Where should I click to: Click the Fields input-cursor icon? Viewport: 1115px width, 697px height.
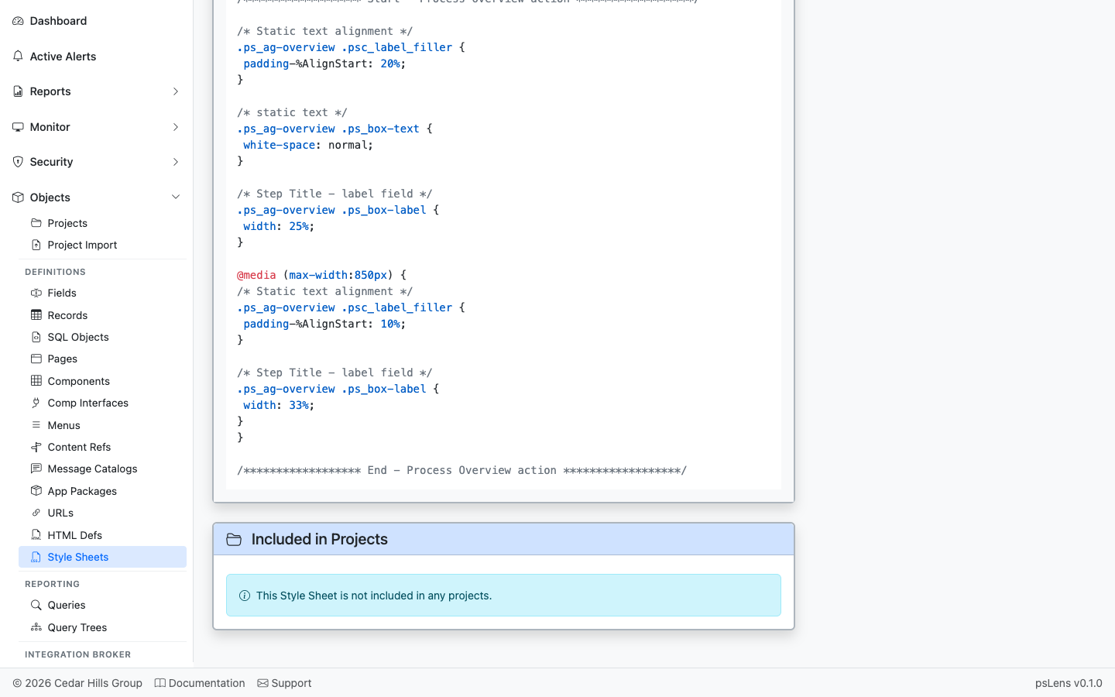[36, 293]
